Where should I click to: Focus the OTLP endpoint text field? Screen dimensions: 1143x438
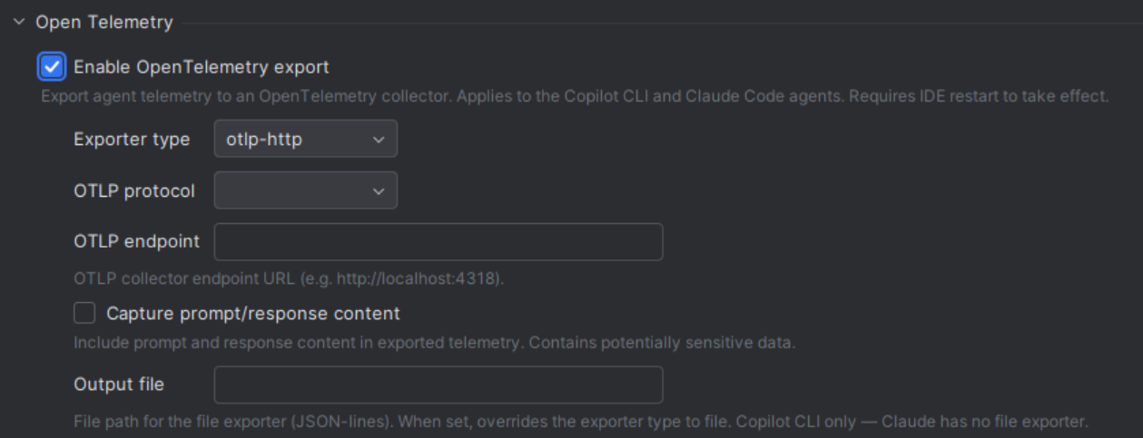pos(438,242)
